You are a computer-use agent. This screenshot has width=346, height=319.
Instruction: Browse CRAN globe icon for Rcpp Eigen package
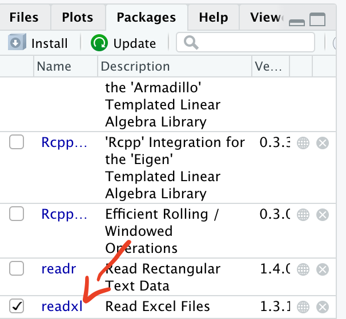303,143
